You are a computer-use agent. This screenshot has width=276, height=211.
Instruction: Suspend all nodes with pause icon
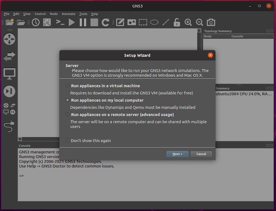83,23
